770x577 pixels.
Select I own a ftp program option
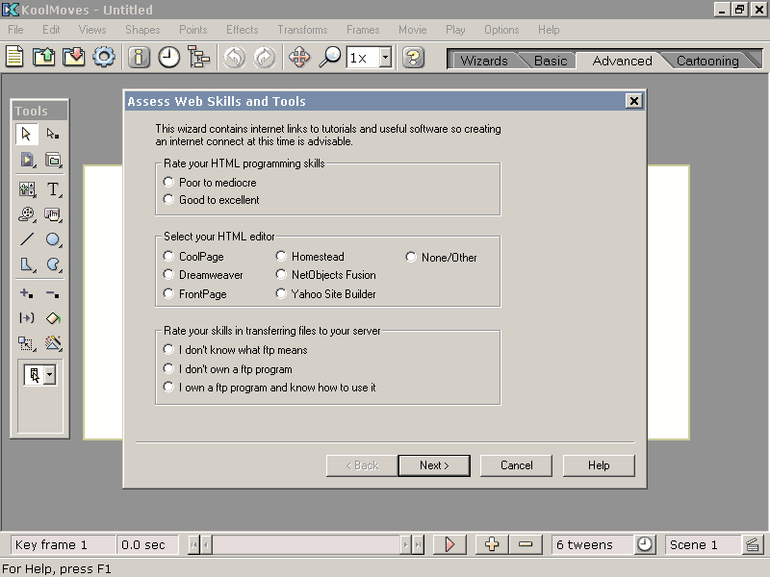coord(168,387)
